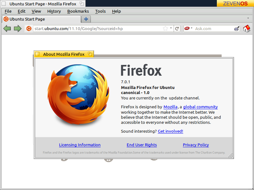The image size is (254, 190).
Task: Open Licensing Information link
Action: pos(80,145)
